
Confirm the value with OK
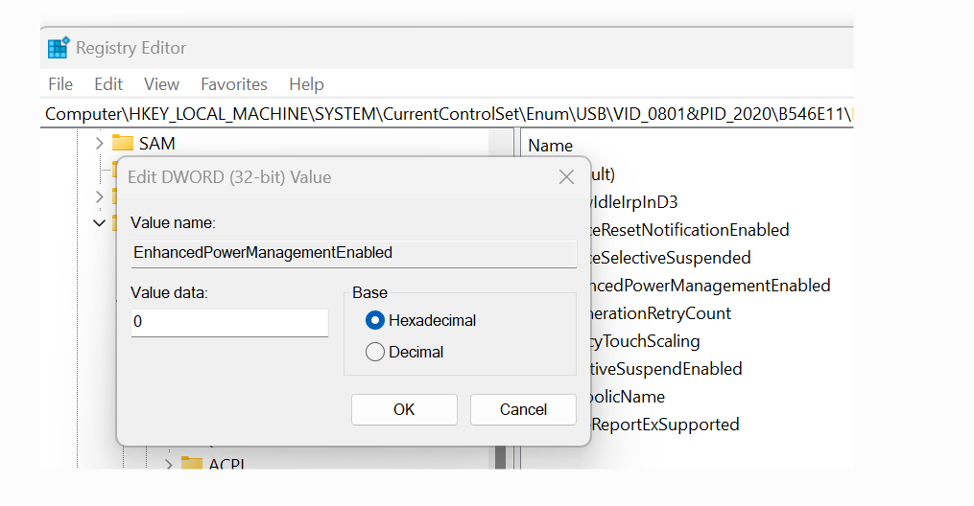[x=404, y=409]
